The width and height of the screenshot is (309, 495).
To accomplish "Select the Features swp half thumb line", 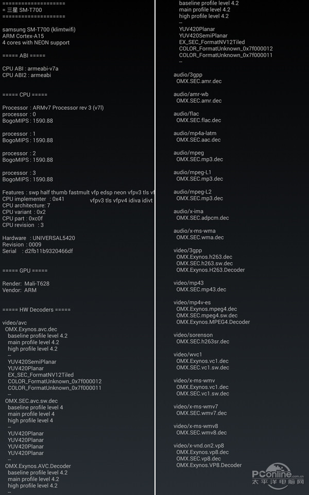I will (x=78, y=192).
